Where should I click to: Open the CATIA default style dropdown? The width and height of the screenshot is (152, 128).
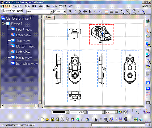22,11
